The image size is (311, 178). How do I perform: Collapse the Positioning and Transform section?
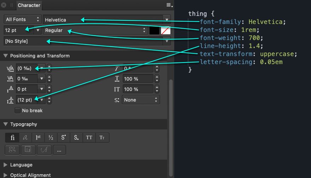(x=6, y=56)
